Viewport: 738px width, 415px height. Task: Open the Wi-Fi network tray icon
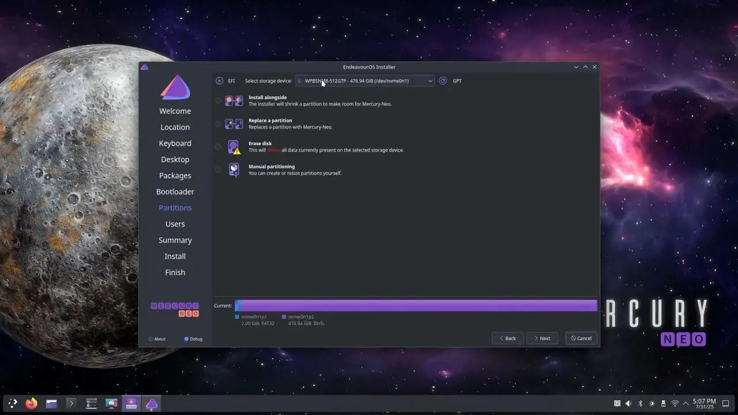click(x=675, y=403)
